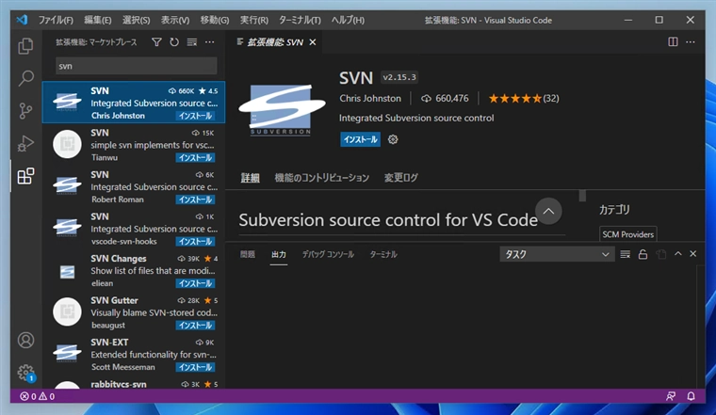The image size is (716, 415).
Task: Open the ターミナル(T) menu
Action: click(x=300, y=20)
